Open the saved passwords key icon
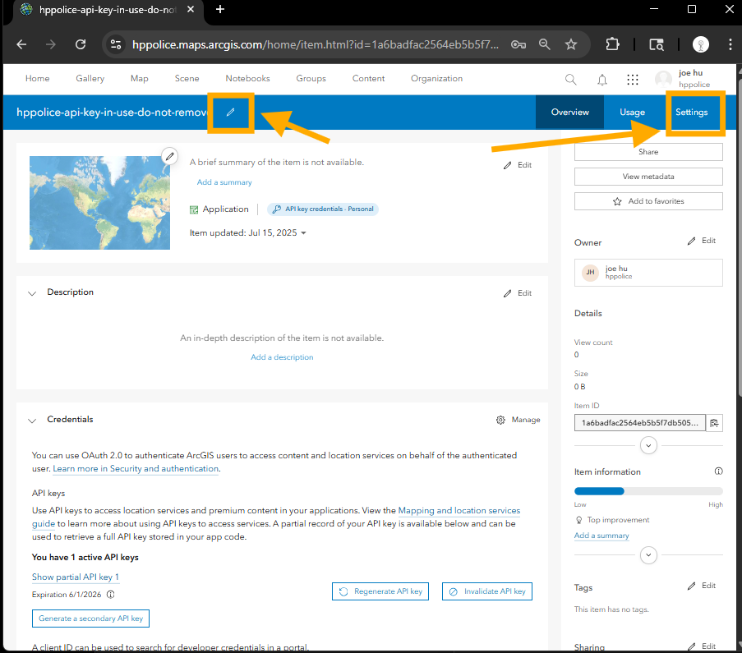The height and width of the screenshot is (653, 742). 518,44
